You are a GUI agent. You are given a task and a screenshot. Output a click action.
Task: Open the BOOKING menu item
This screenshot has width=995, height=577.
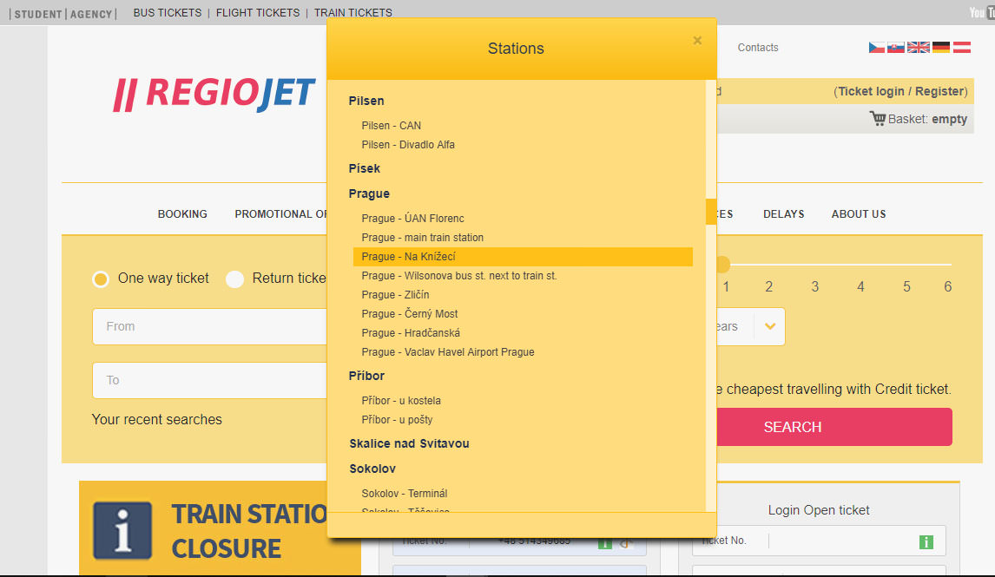(182, 214)
